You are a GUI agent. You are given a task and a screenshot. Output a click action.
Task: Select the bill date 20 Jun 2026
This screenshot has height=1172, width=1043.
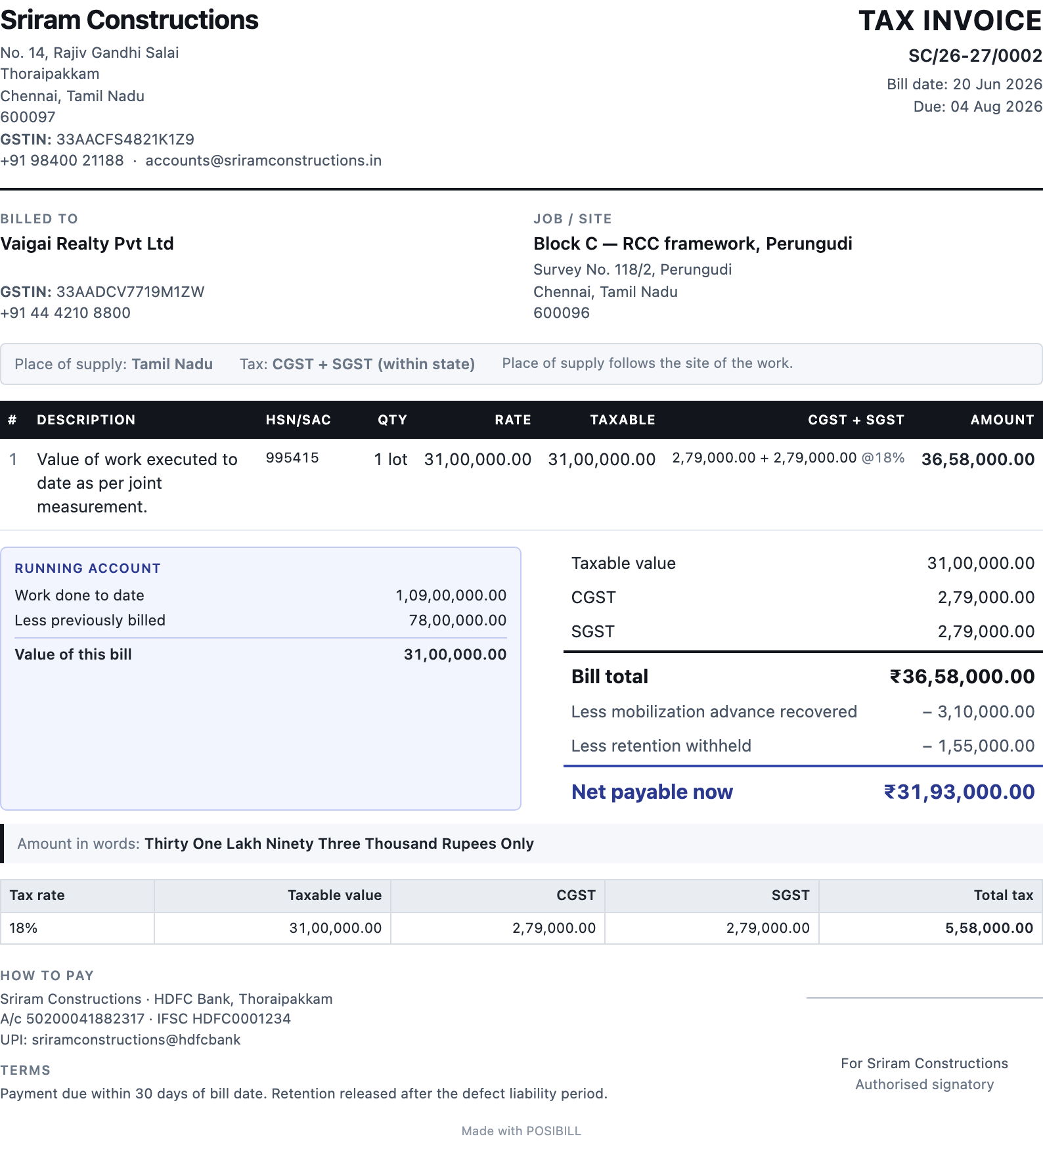(998, 84)
